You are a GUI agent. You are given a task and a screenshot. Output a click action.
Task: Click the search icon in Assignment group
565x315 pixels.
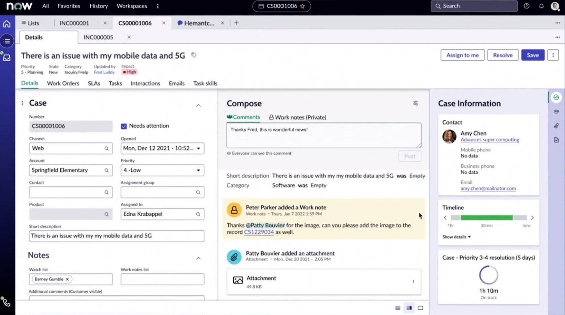pyautogui.click(x=198, y=192)
